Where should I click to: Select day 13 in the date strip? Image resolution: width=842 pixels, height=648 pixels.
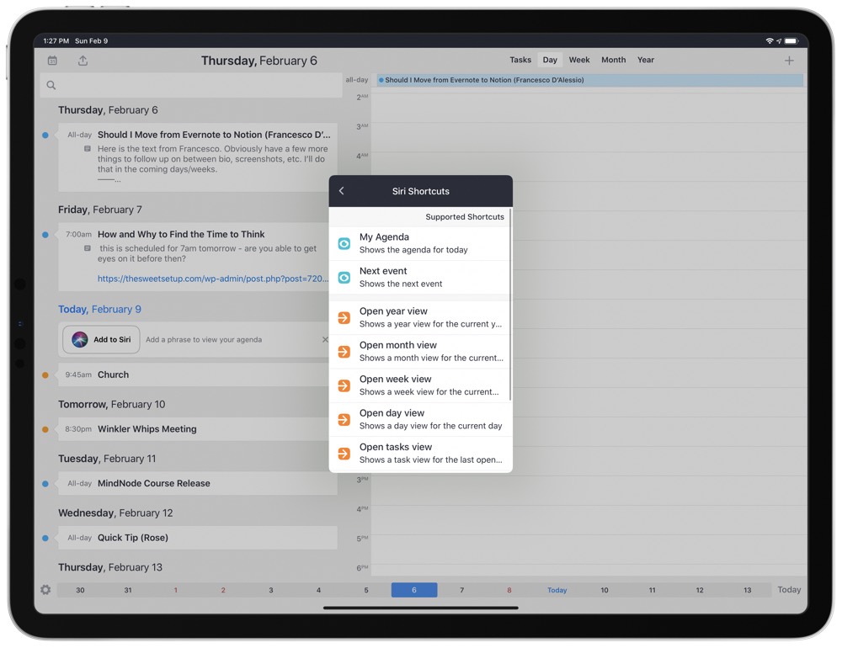click(748, 590)
